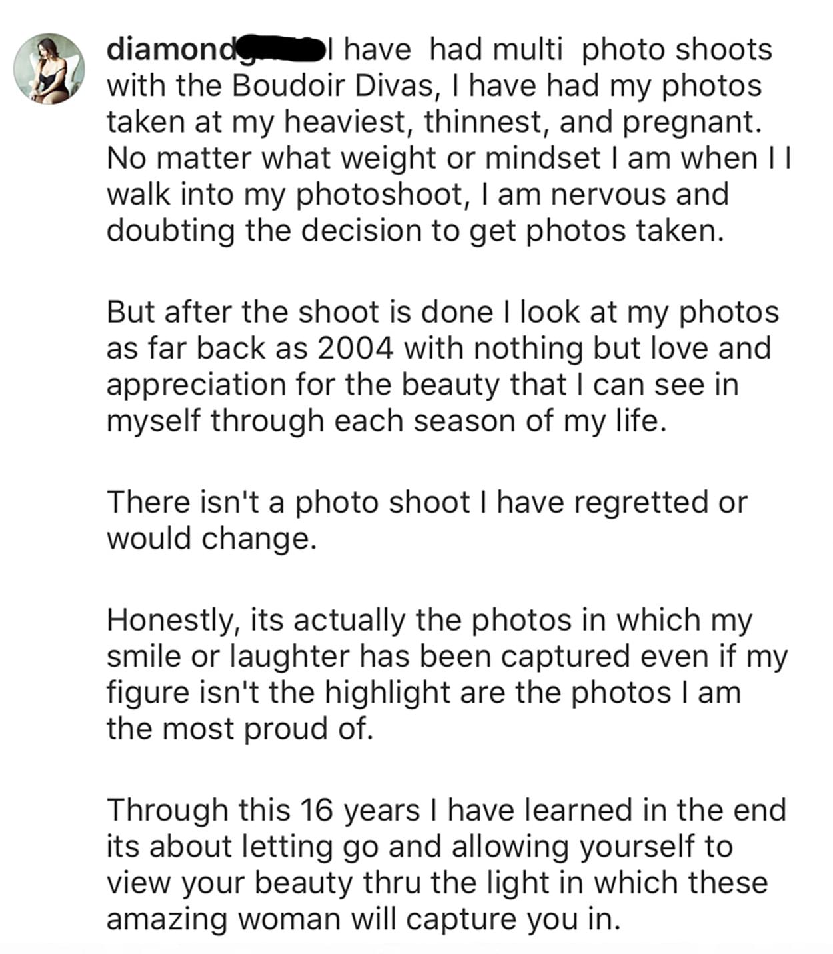Open the commenter's profile picture

[49, 69]
